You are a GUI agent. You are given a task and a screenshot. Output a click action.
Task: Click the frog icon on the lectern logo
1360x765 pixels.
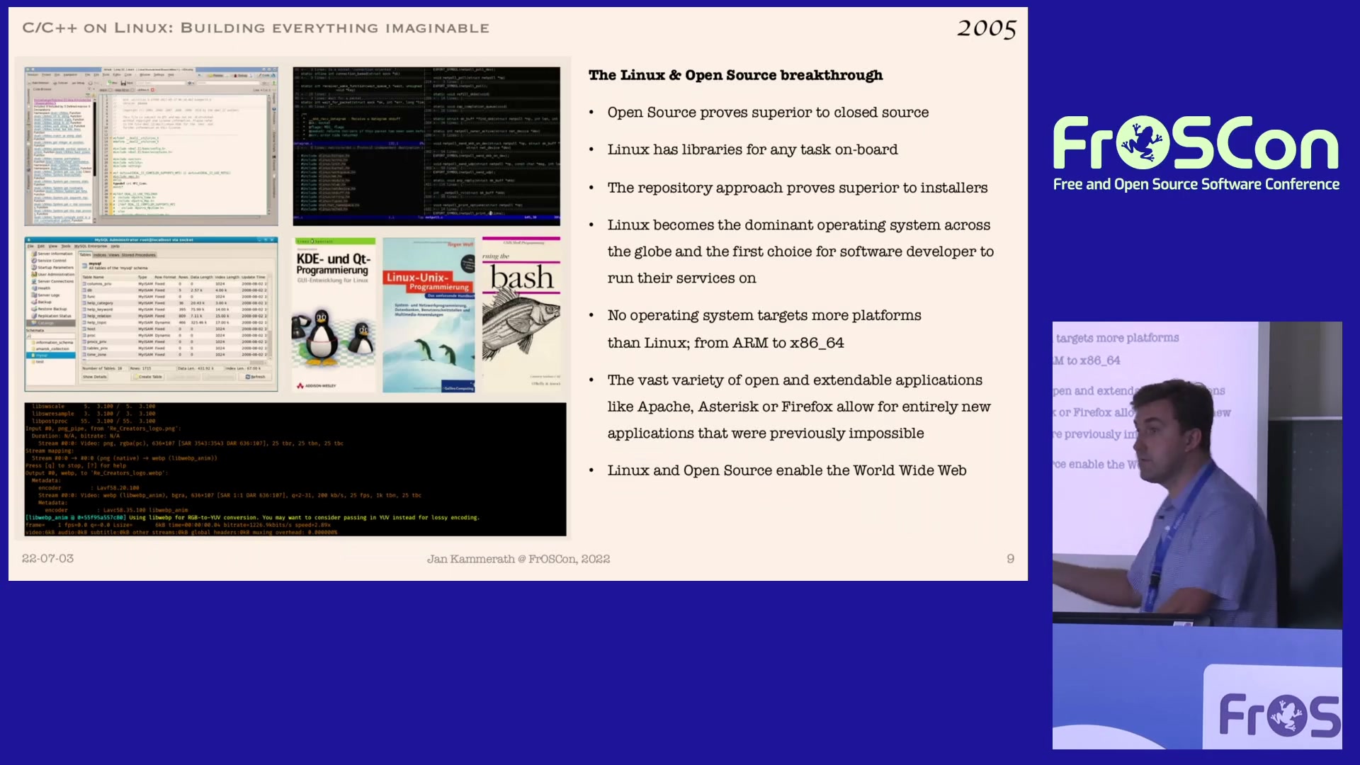[1287, 715]
